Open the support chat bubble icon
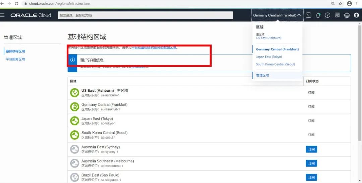362x183 pixels. [337, 15]
